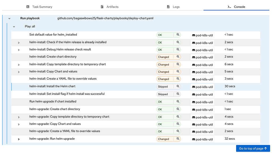Expand helm-upgrade: Run helm upgrade row

pos(19,139)
